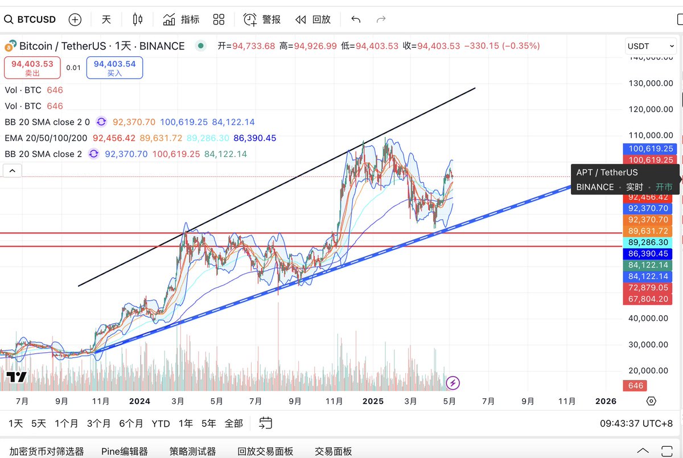
Task: Start bar replay with 回放
Action: pos(312,19)
